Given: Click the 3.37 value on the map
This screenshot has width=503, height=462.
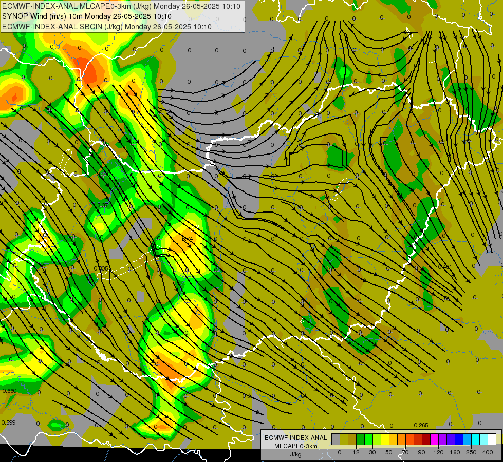Looking at the screenshot, I should [103, 205].
